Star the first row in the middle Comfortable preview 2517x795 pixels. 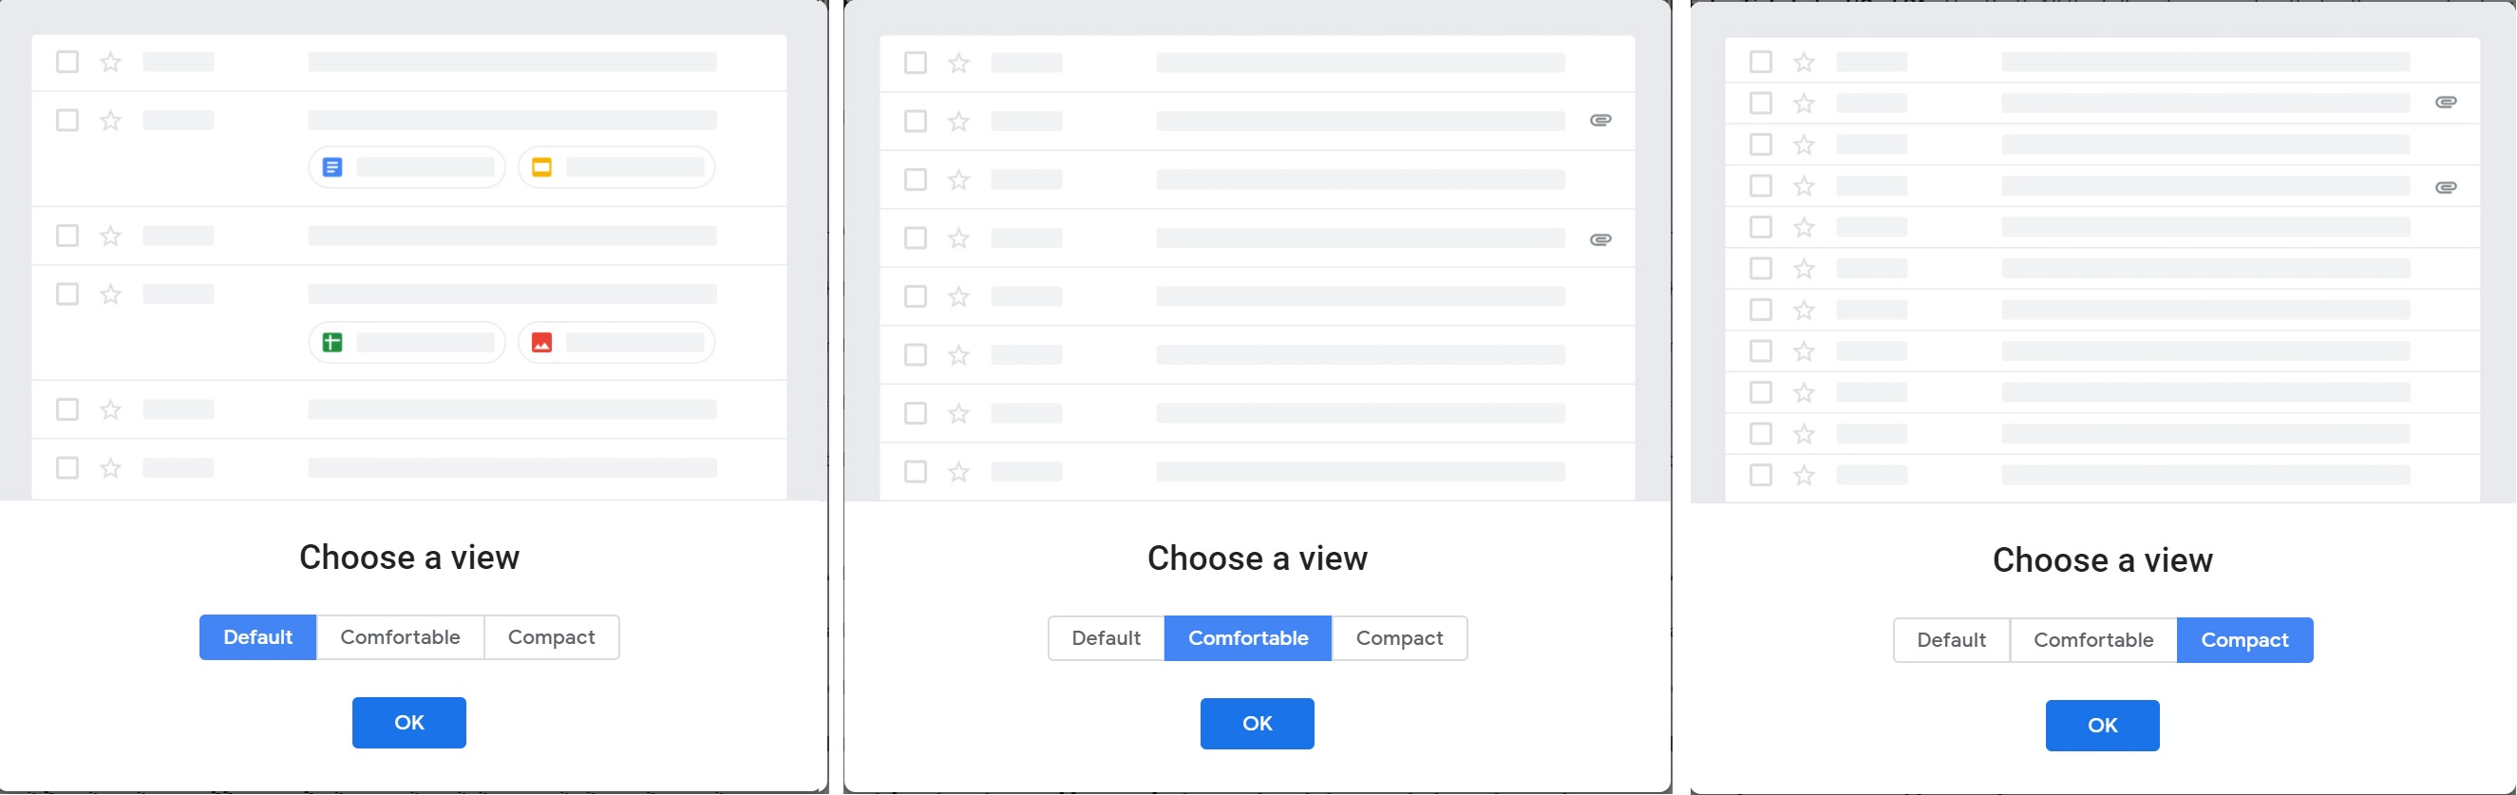[x=958, y=64]
